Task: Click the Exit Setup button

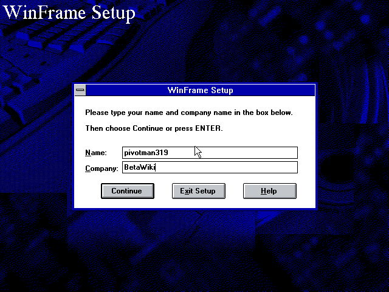Action: tap(199, 191)
